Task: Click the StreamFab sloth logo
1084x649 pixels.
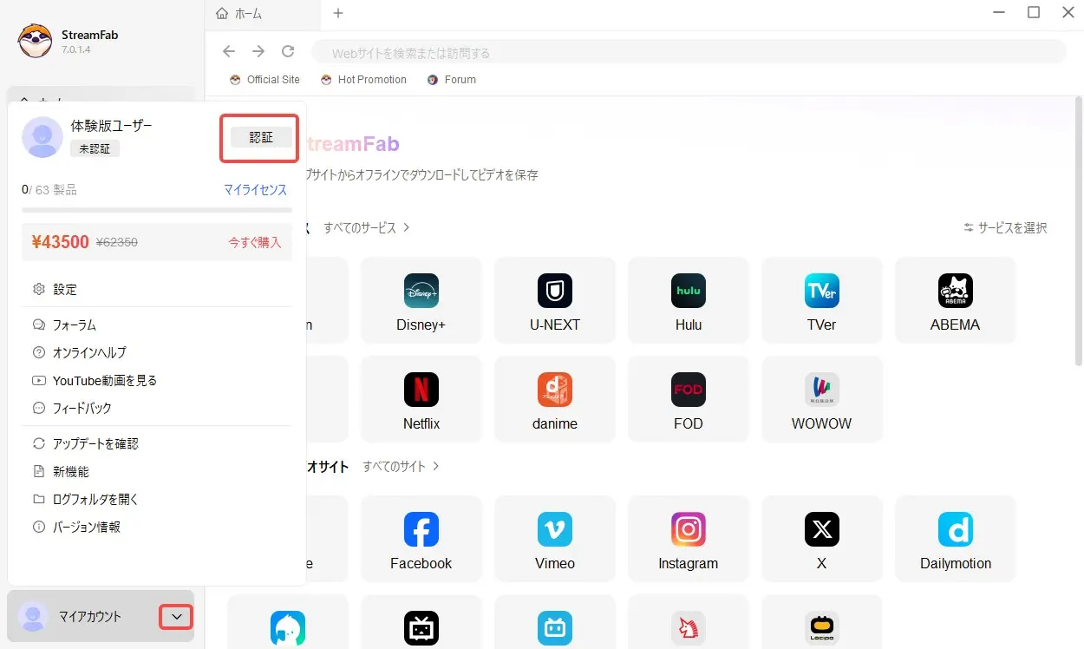Action: (x=35, y=41)
